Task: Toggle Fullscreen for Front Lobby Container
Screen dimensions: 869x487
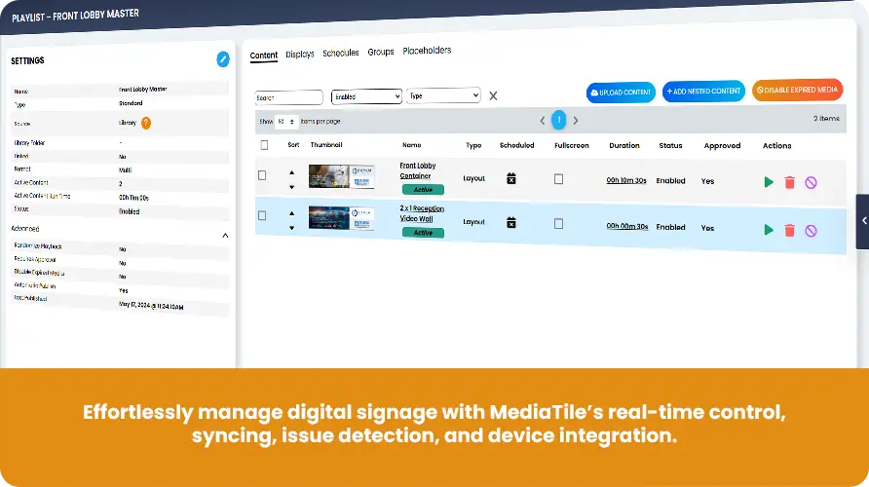Action: (x=558, y=179)
